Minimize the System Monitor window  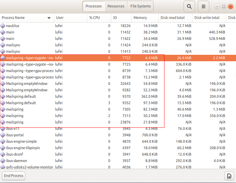coord(217,6)
